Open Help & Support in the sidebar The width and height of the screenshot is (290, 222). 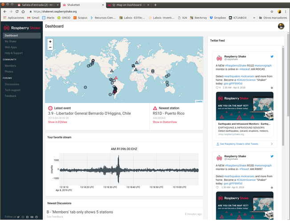[14, 53]
